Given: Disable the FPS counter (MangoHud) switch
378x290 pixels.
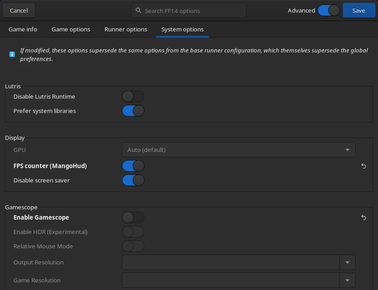Looking at the screenshot, I should point(133,166).
